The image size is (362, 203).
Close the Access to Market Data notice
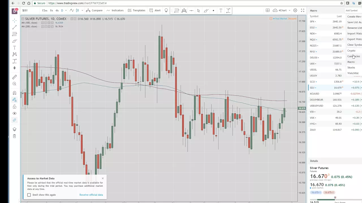click(x=103, y=178)
